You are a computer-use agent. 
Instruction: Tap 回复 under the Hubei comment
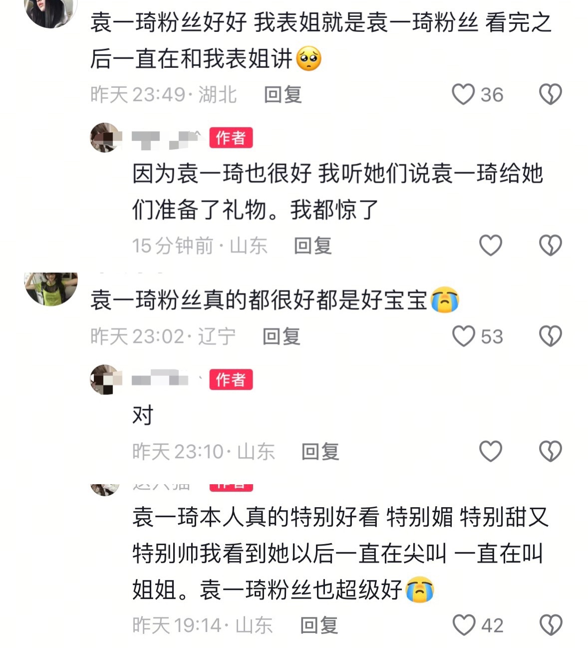[283, 94]
